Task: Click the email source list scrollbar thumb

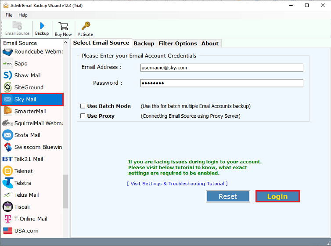Action: pyautogui.click(x=66, y=192)
